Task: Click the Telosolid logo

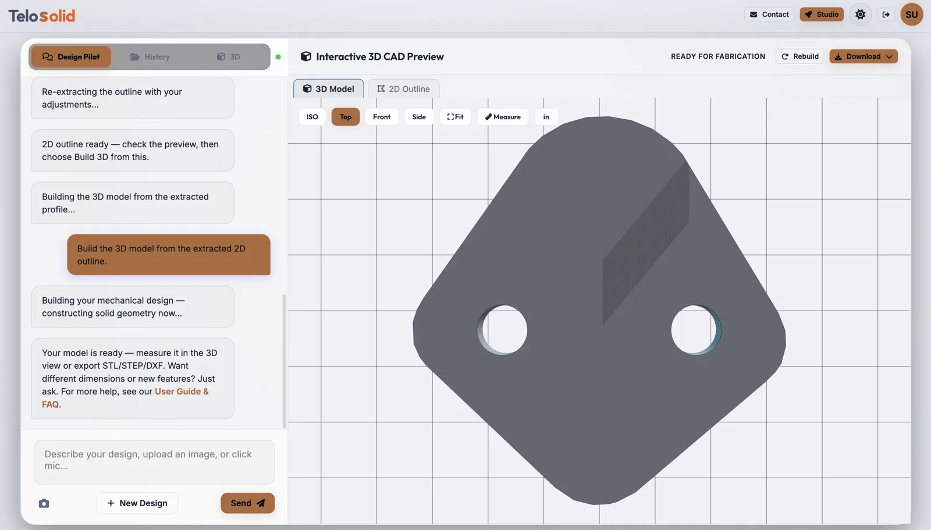Action: point(42,16)
